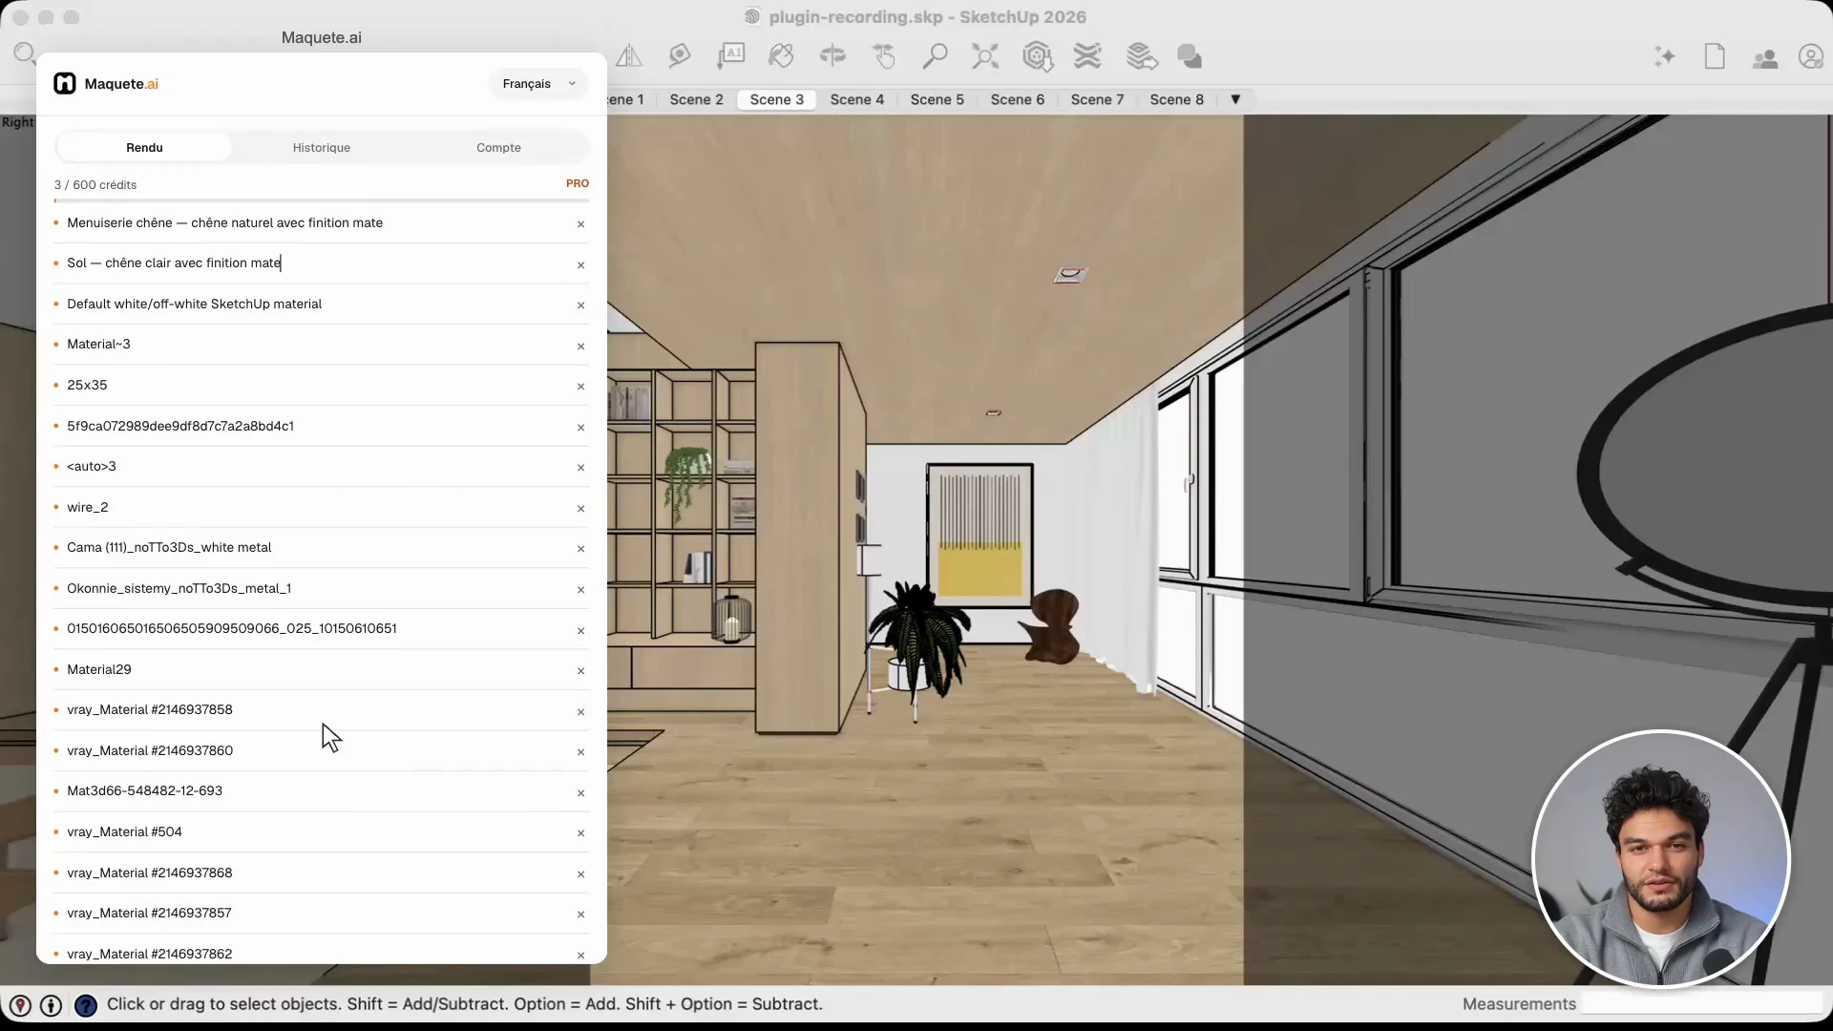Click the layers export toolbar icon

1141,56
